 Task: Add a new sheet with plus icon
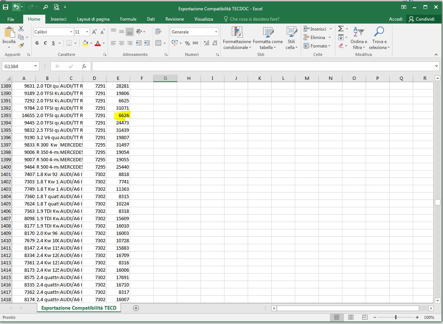coord(136,308)
